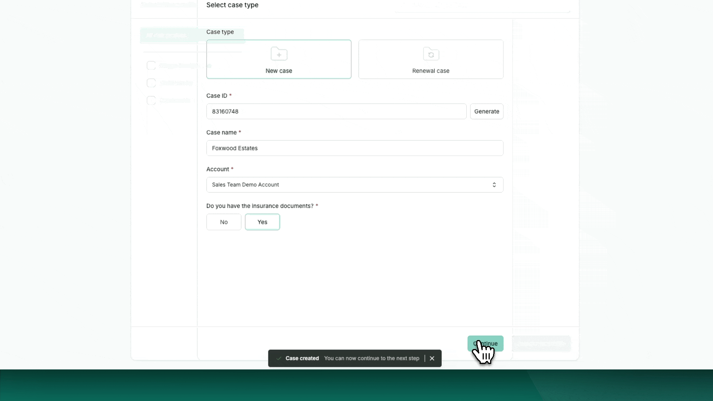Dismiss the Case created notification with X
Image resolution: width=713 pixels, height=401 pixels.
(x=432, y=358)
